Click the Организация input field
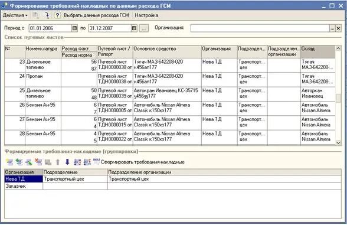This screenshot has width=347, height=225. pos(260,28)
